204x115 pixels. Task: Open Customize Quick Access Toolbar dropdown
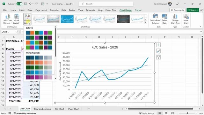(x=47, y=4)
